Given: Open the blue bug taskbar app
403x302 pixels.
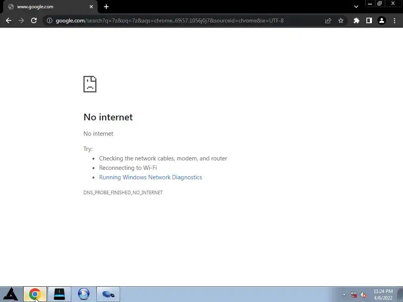Looking at the screenshot, I should click(108, 294).
